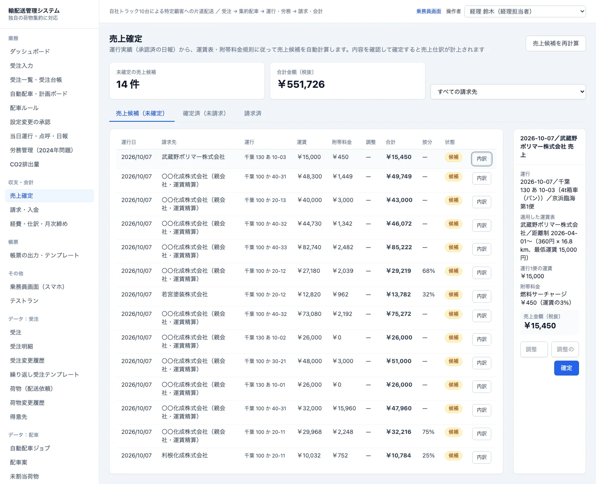Screen dimensions: 596x484
Task: Open 当日運行・点呼・日報
Action: (x=50, y=136)
